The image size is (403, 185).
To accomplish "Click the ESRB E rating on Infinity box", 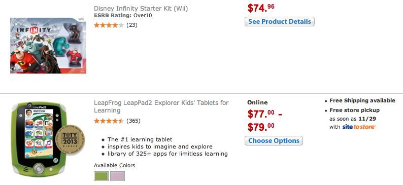I will (x=12, y=69).
